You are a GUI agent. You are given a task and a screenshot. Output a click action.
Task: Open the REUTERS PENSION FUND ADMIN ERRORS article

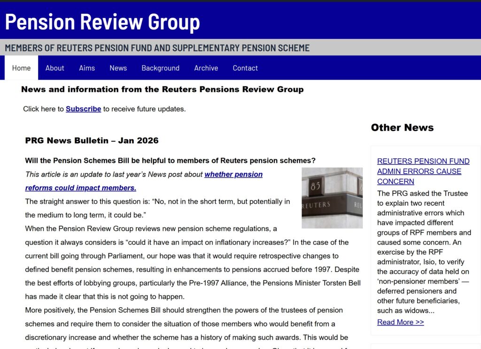point(423,171)
